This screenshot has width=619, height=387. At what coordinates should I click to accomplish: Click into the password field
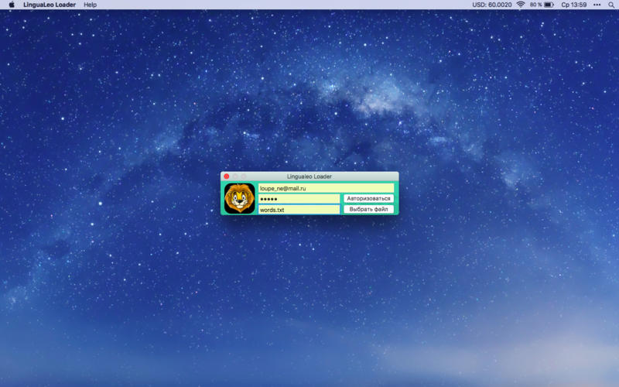pos(299,199)
